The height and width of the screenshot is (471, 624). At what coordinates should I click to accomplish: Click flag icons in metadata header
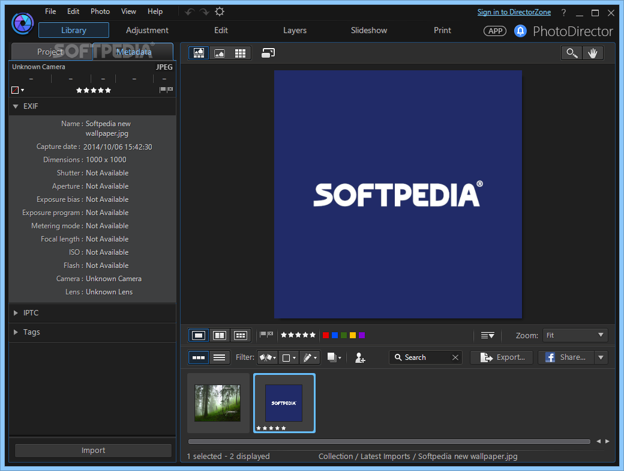166,90
